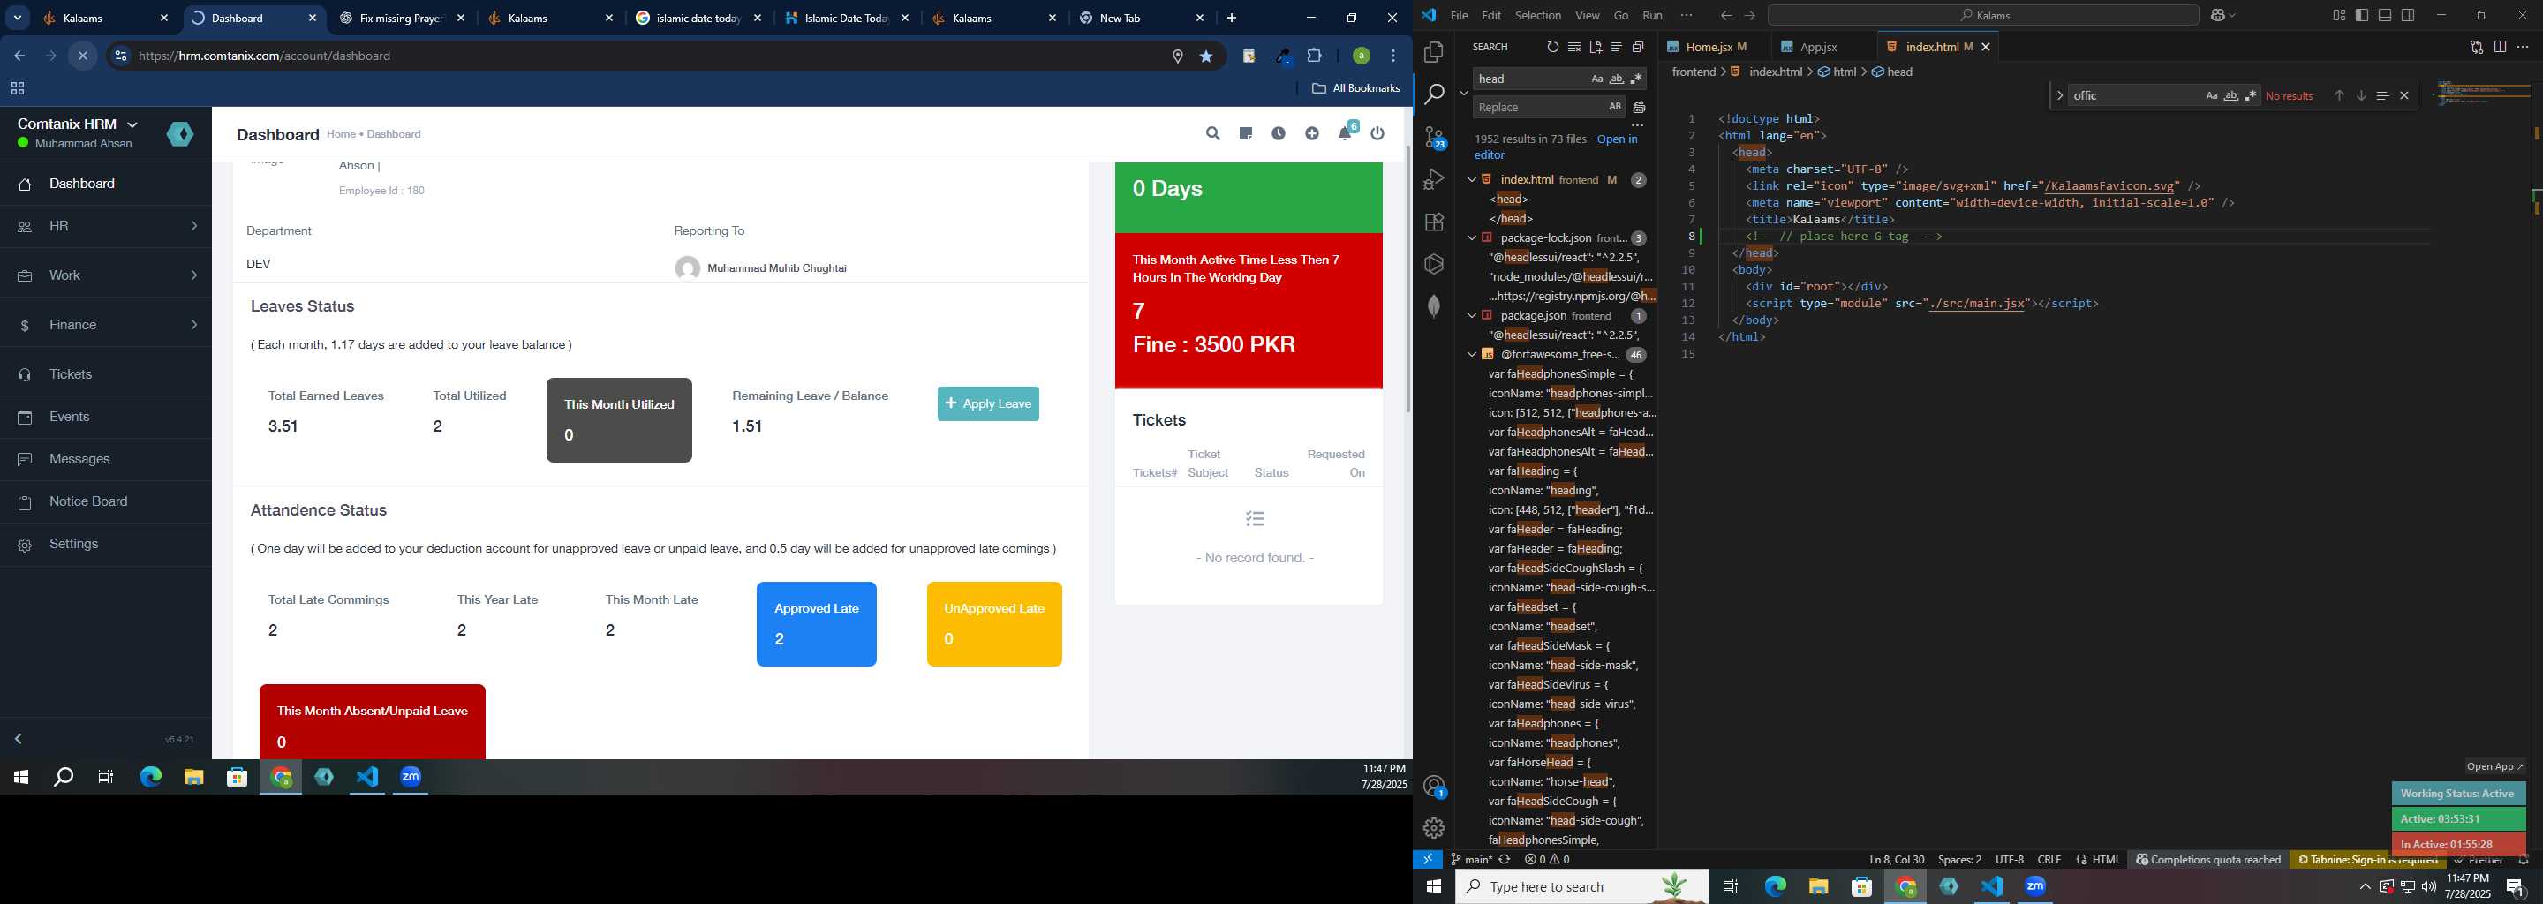Click the HRM page vertical scrollbar

[1407, 278]
